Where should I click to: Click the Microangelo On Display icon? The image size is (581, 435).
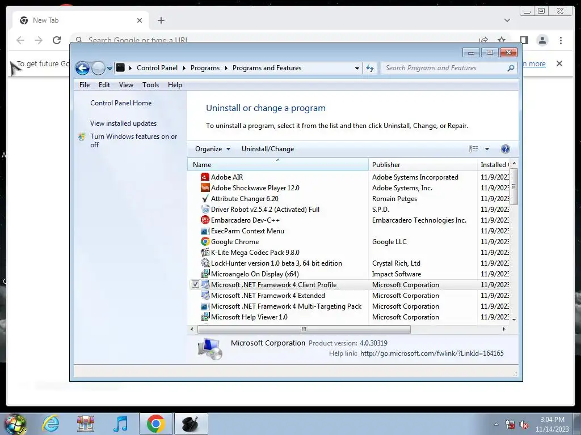(x=205, y=274)
